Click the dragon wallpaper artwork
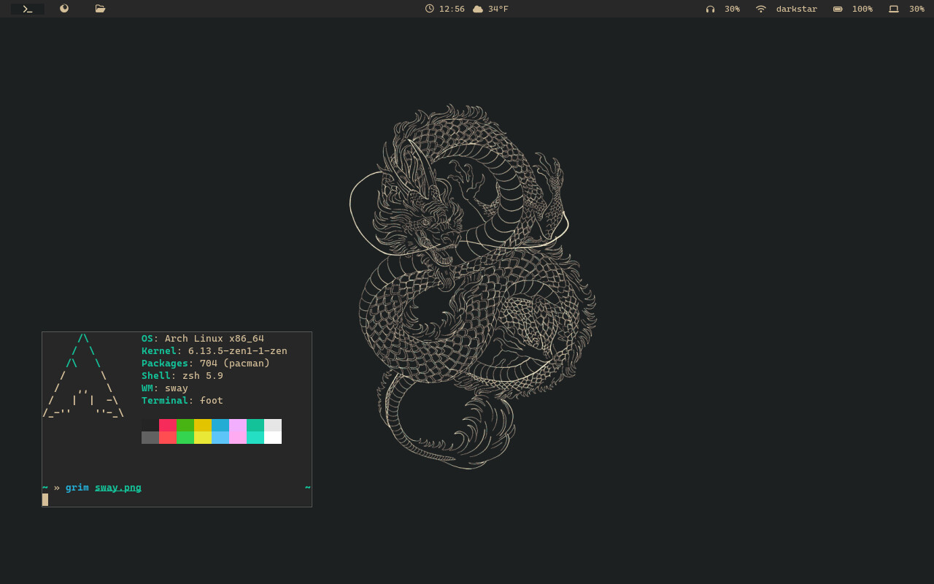Viewport: 934px width, 584px height. (x=473, y=286)
